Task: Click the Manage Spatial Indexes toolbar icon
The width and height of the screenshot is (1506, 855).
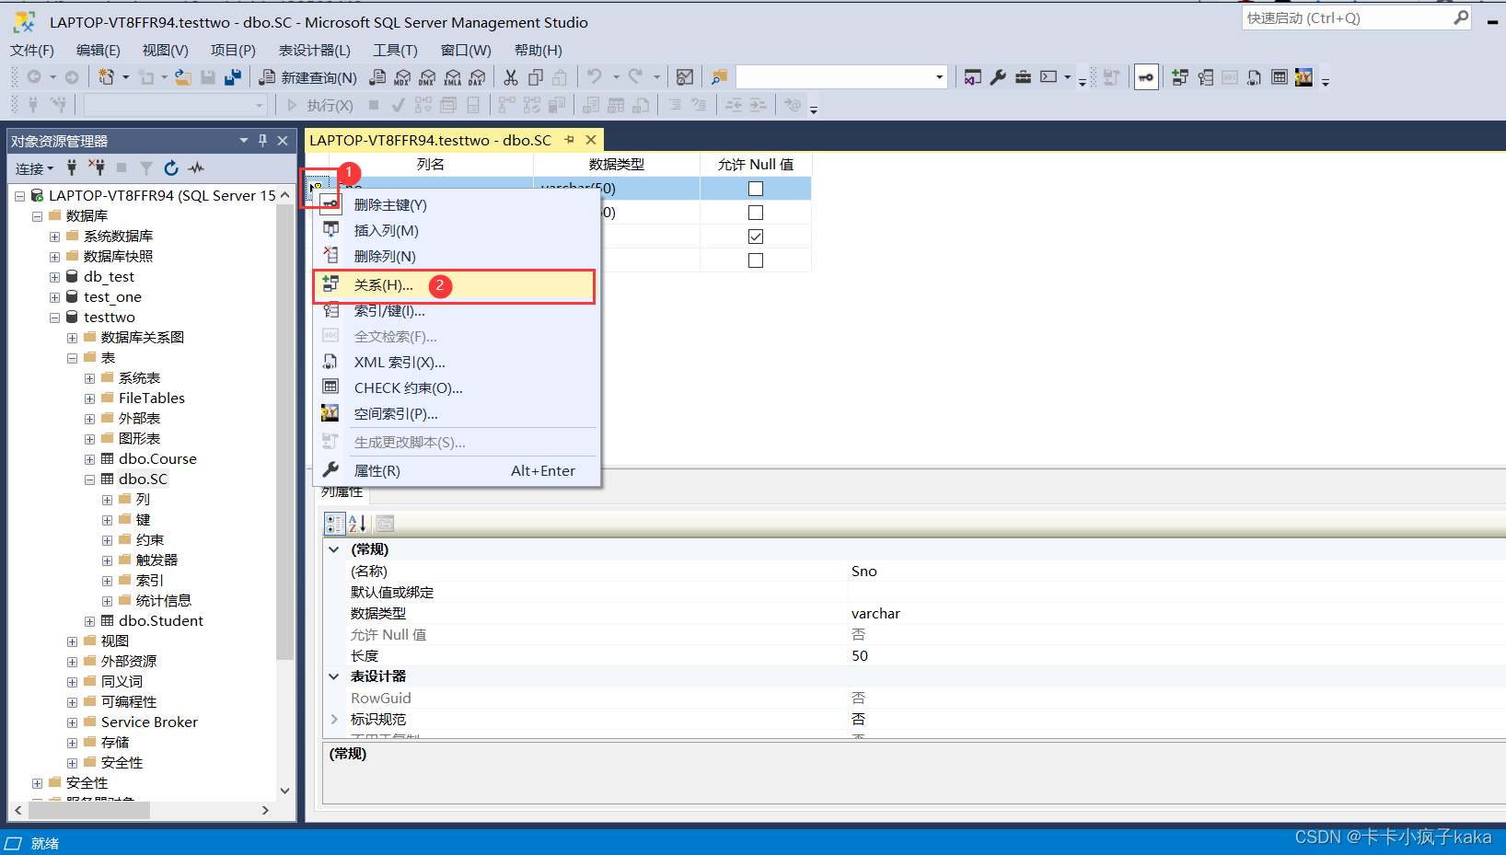Action: tap(1303, 77)
